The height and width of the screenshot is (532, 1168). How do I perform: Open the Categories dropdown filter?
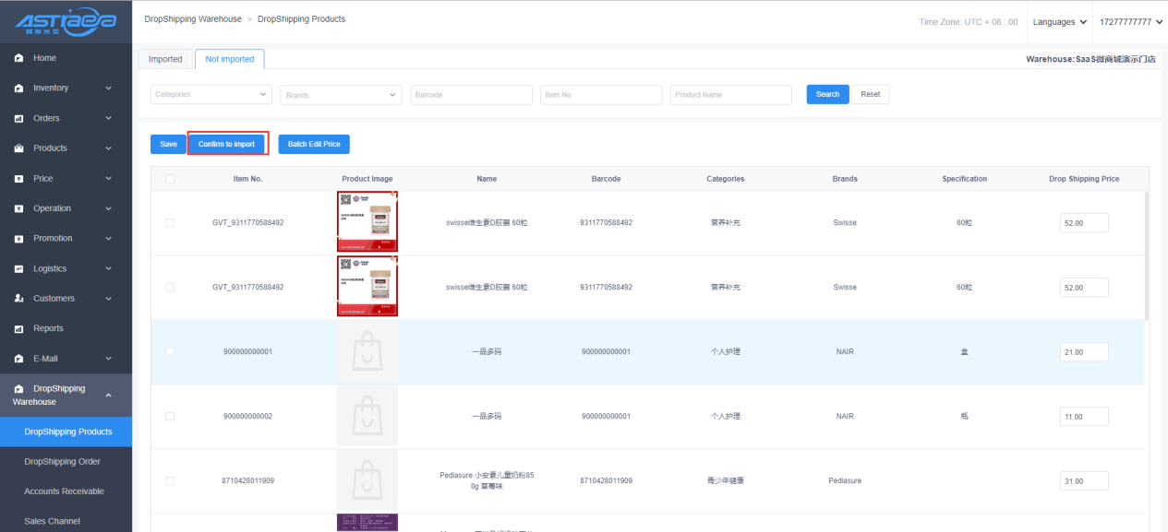211,95
